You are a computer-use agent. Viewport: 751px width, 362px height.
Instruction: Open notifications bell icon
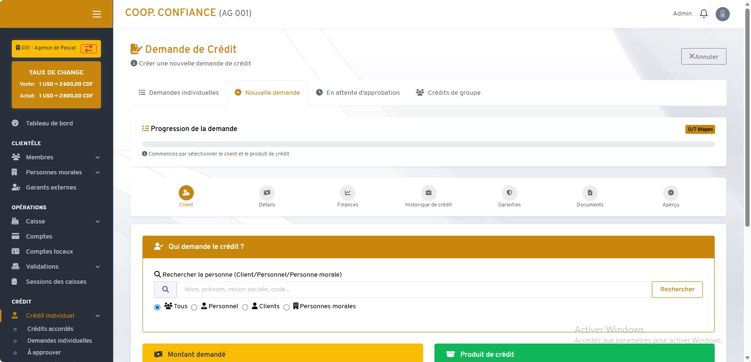click(x=703, y=14)
